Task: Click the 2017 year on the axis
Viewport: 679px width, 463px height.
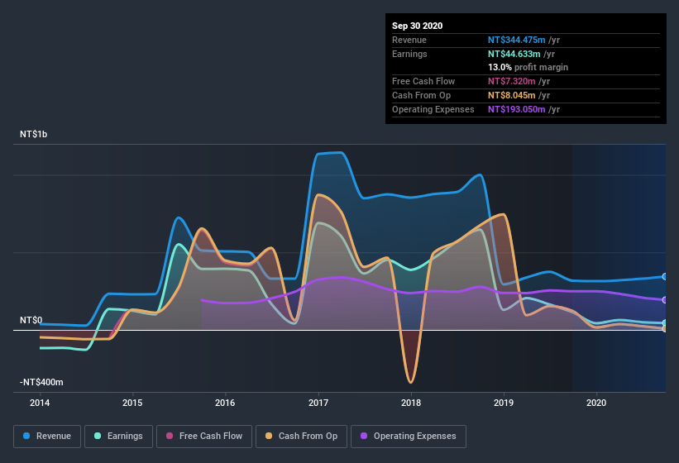Action: [x=318, y=403]
